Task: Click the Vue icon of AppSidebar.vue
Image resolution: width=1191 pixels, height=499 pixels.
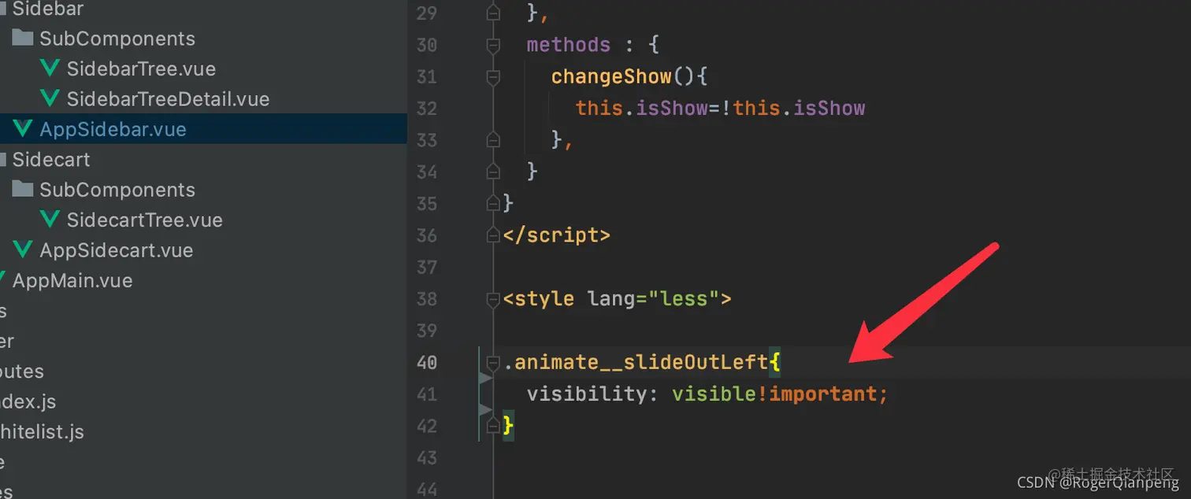Action: pos(23,129)
